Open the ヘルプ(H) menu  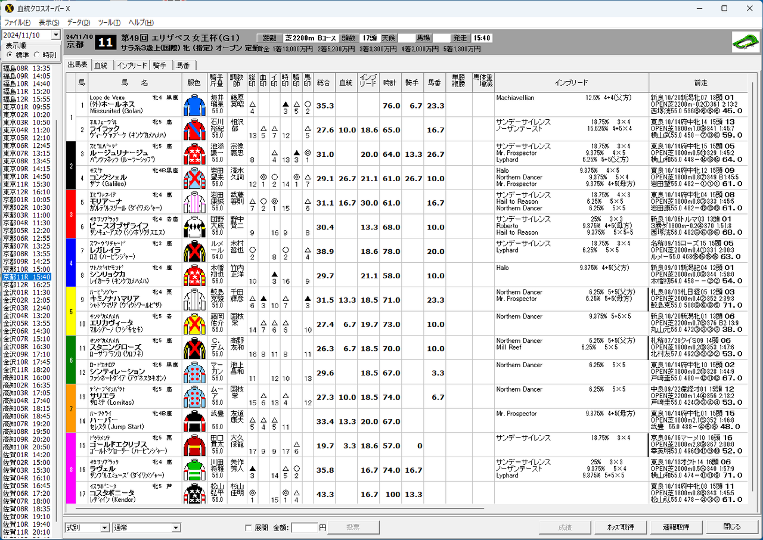[x=141, y=23]
